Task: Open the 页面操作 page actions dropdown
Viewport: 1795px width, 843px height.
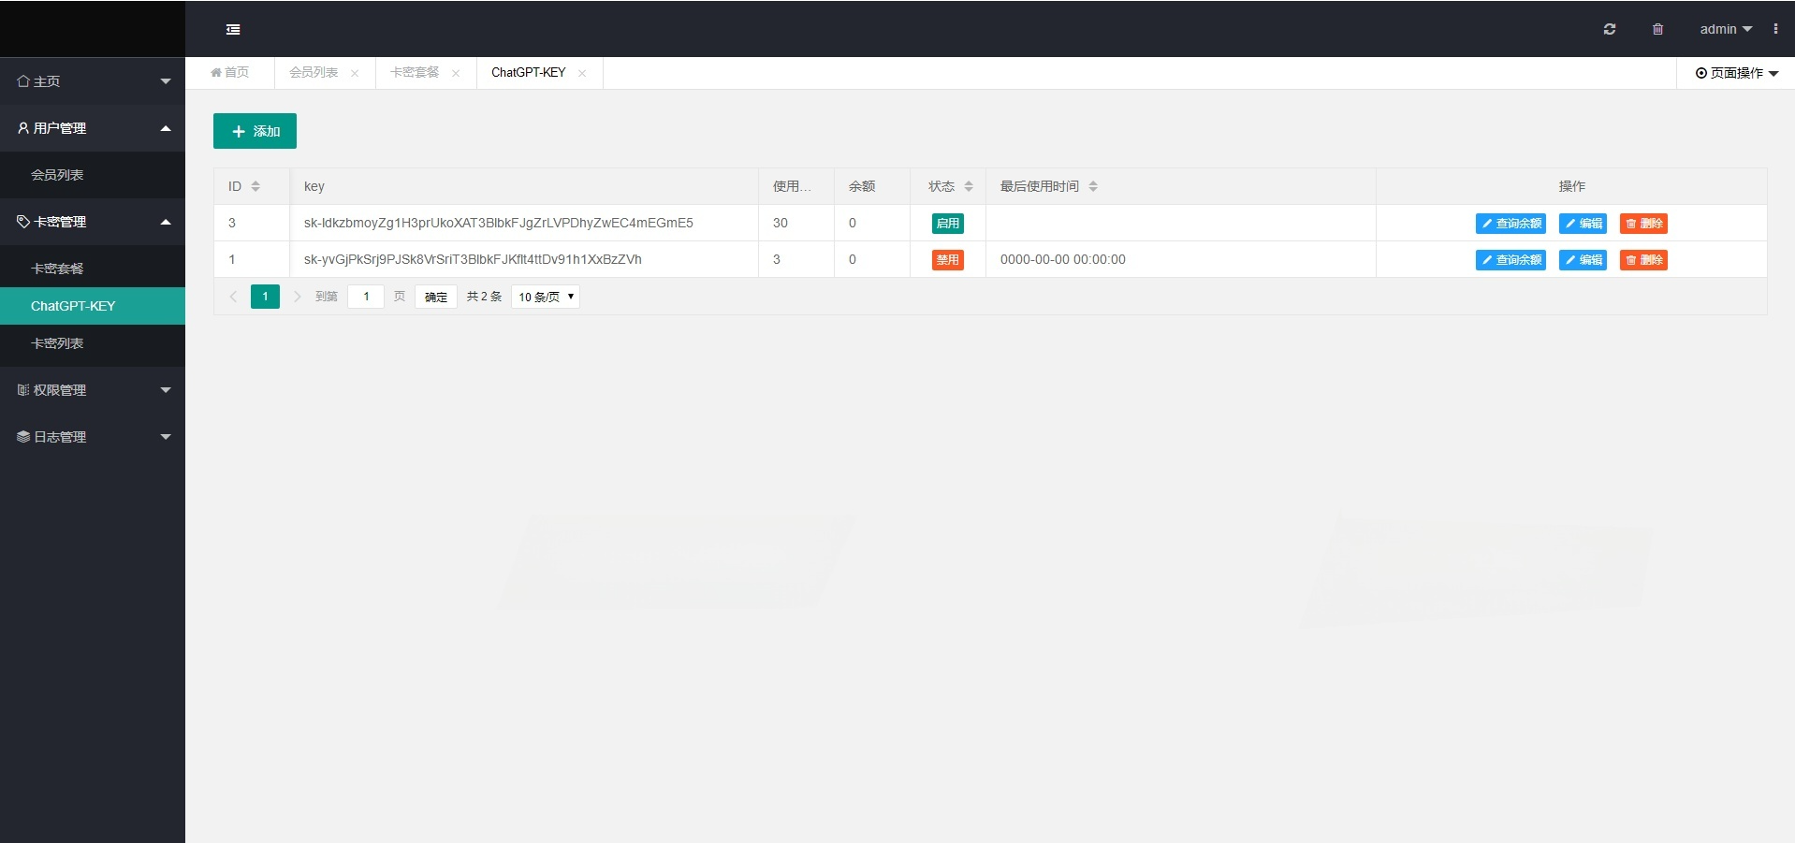Action: [x=1737, y=72]
